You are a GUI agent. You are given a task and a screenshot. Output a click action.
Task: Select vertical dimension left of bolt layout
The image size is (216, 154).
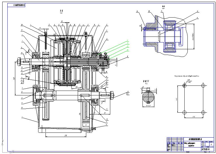tap(177, 99)
